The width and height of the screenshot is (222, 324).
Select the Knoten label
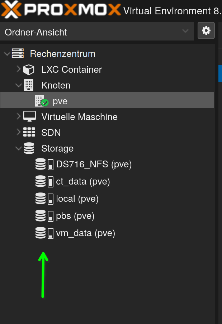[x=56, y=85]
